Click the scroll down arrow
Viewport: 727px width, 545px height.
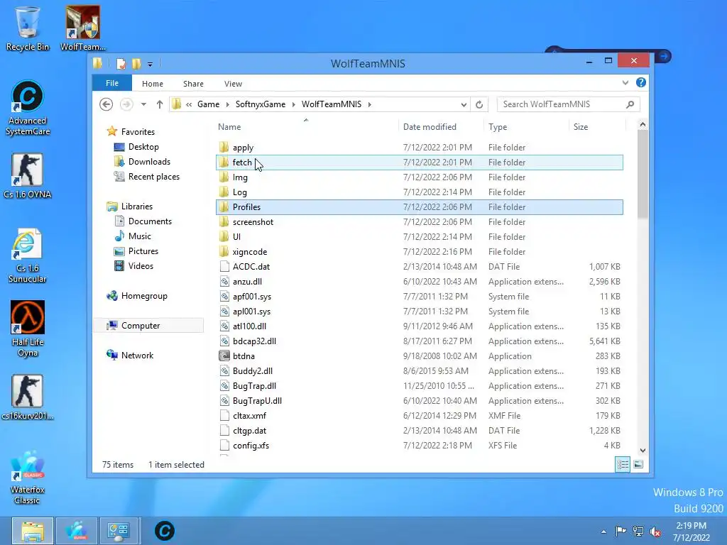pyautogui.click(x=643, y=450)
